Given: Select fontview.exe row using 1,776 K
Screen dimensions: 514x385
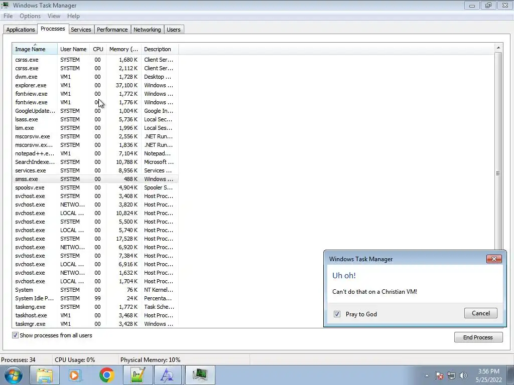Looking at the screenshot, I should (x=95, y=102).
